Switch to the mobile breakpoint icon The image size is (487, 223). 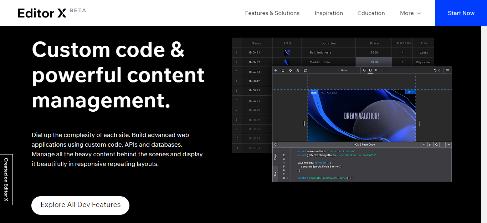[x=376, y=70]
